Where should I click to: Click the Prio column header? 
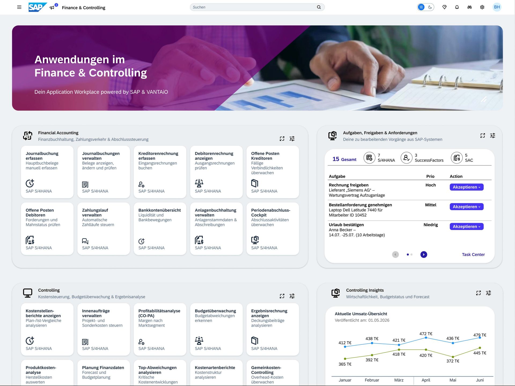point(430,176)
